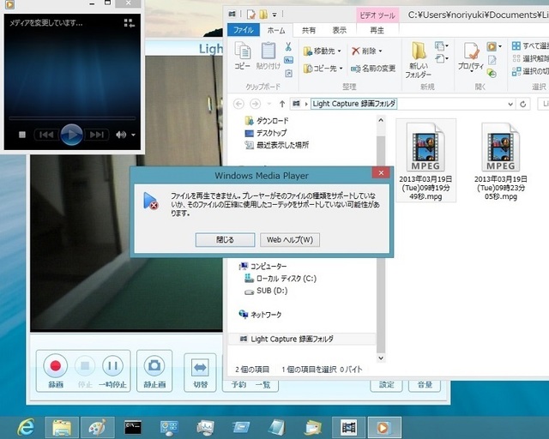Open the volume dropdown arrow in player
The height and width of the screenshot is (439, 549).
[134, 135]
